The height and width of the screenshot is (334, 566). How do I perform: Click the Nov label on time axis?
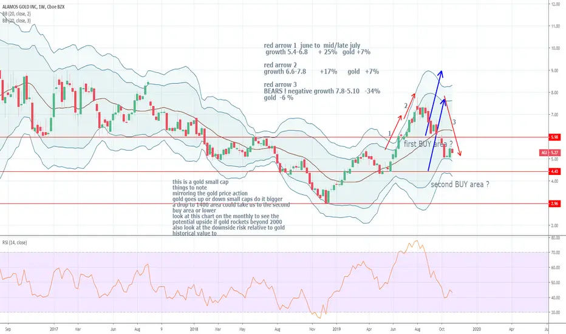(x=313, y=329)
